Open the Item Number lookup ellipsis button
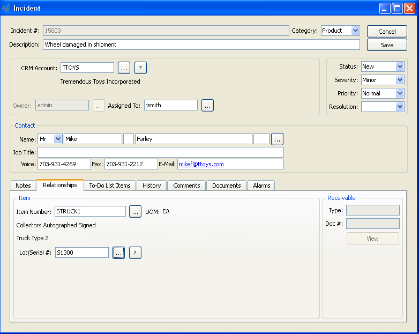The height and width of the screenshot is (334, 419). [135, 212]
